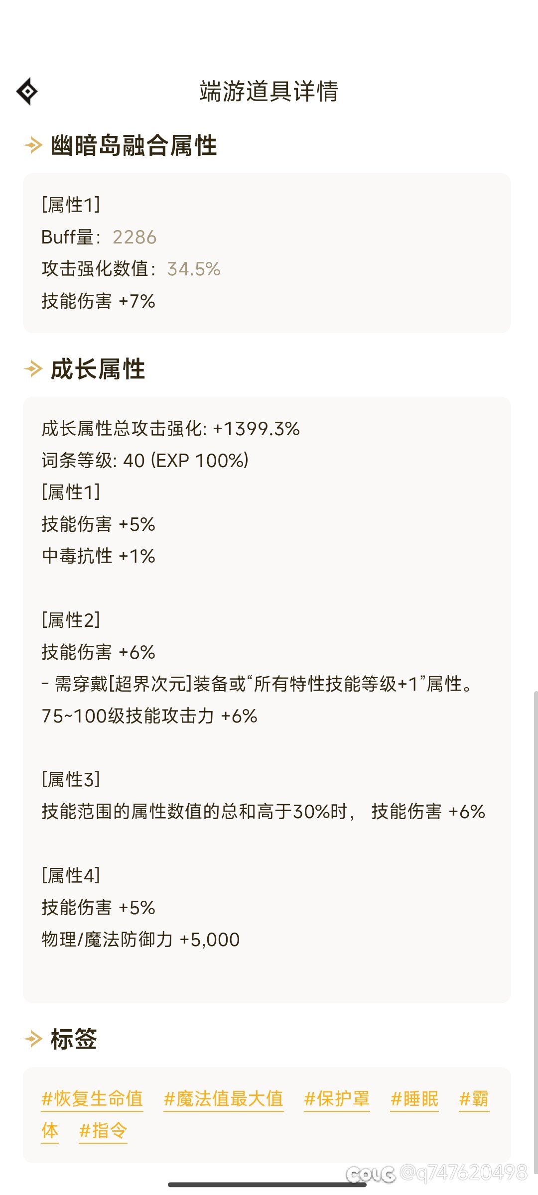Screen dimensions: 538x1195
Task: Click the 词条等级 40 EXP line
Action: pos(145,461)
